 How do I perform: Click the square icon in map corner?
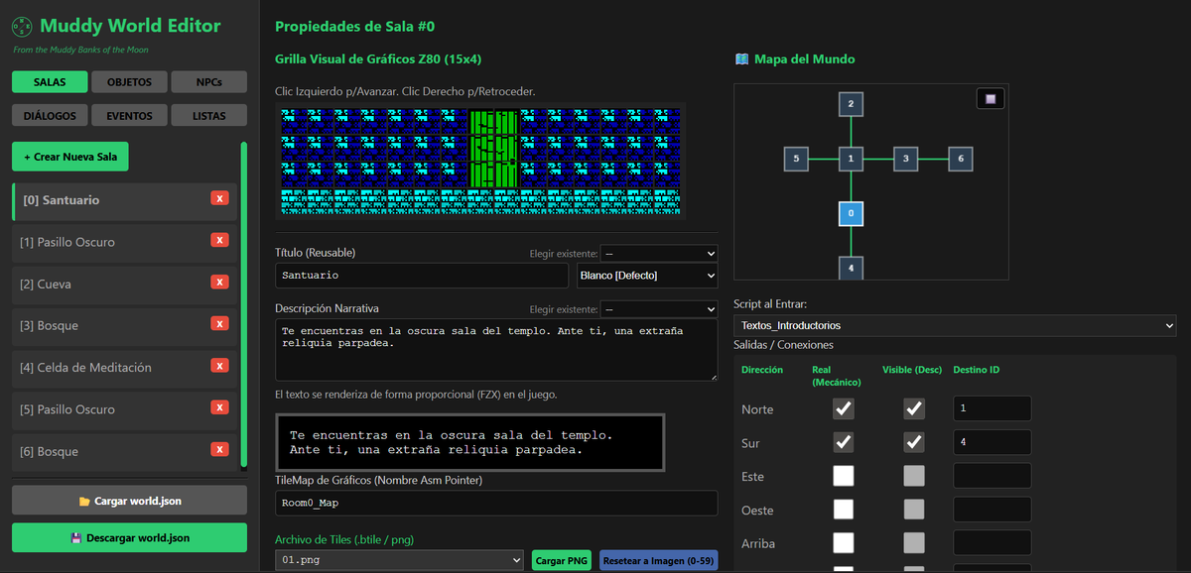(x=990, y=98)
